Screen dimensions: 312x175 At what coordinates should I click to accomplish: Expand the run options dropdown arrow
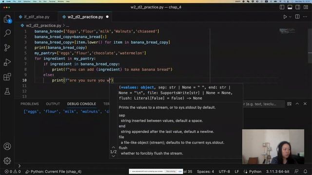pos(290,17)
